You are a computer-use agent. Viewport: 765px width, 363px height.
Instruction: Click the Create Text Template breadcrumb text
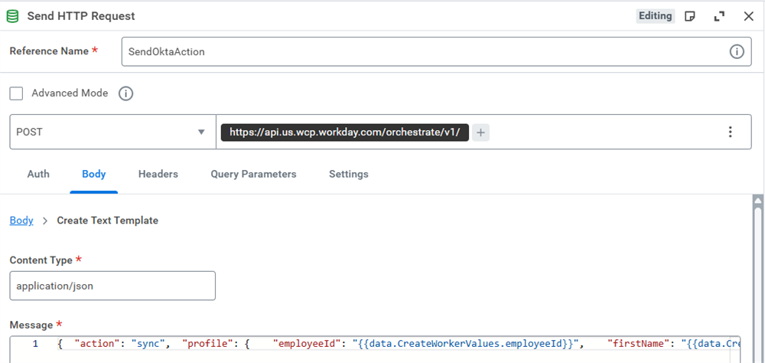tap(107, 221)
